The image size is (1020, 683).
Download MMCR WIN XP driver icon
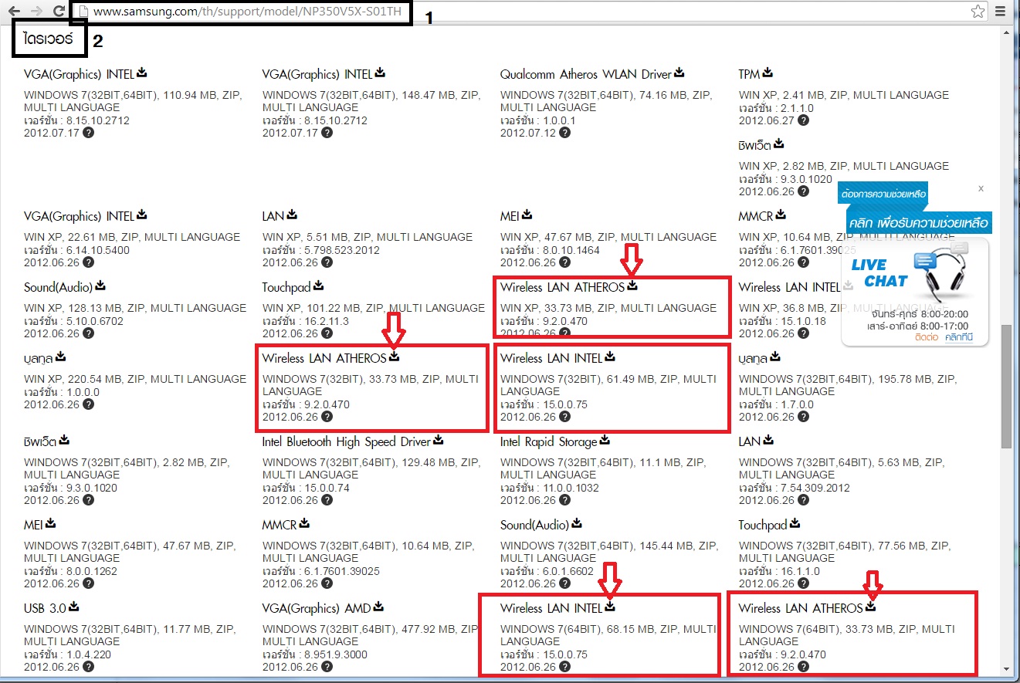click(781, 215)
